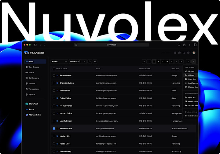The image size is (220, 154).
Task: Show the browser tab overview
Action: pos(195,45)
